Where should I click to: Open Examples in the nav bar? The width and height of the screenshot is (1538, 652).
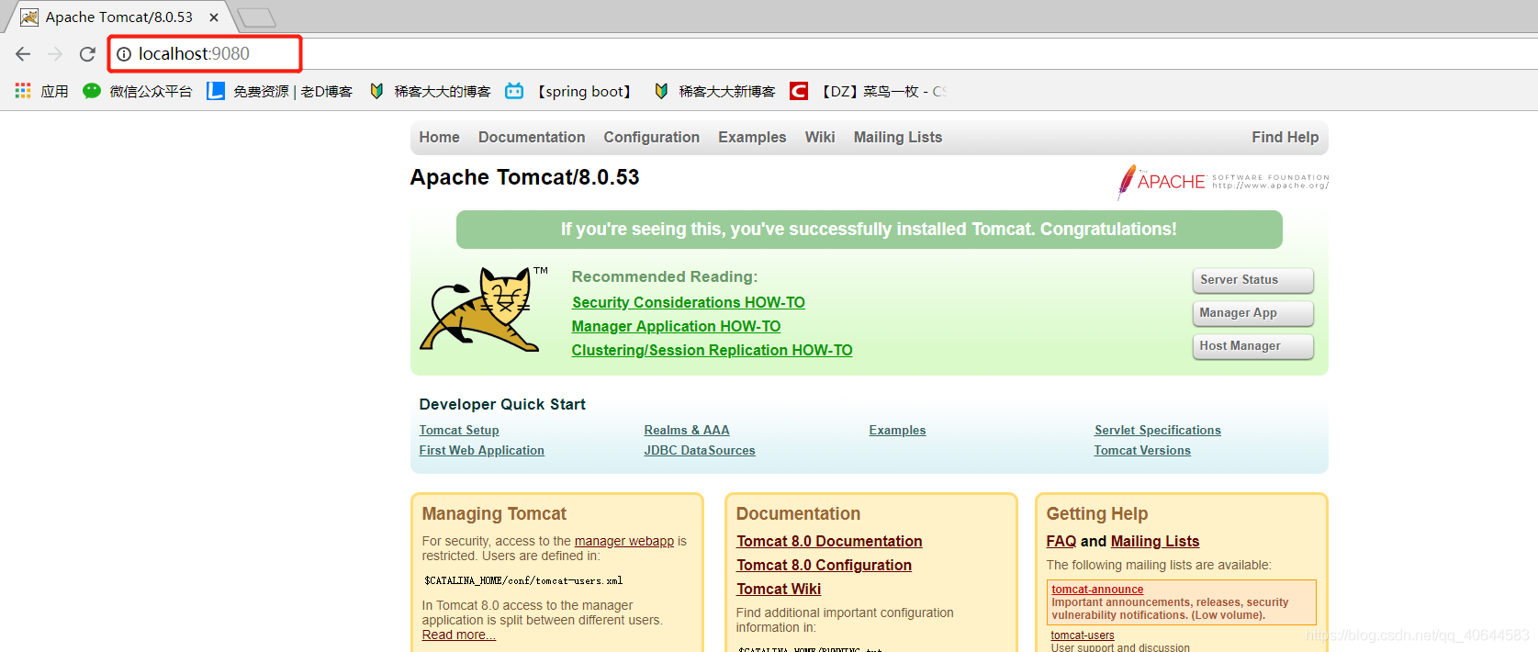(752, 137)
